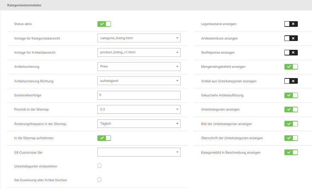Click the Sortierreihenfolge input field
The image size is (312, 189).
point(139,95)
